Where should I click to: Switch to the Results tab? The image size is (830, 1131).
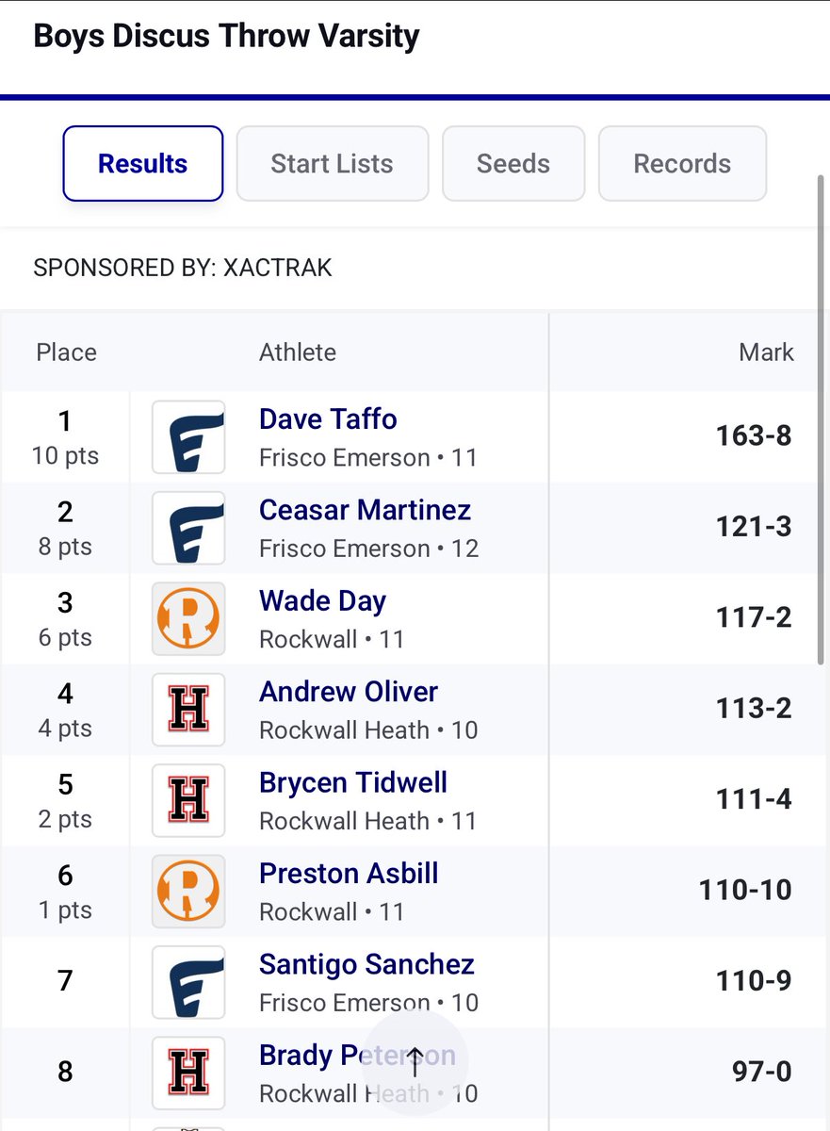click(143, 164)
